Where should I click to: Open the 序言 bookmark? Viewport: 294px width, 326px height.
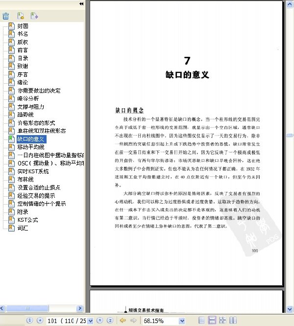pyautogui.click(x=23, y=74)
